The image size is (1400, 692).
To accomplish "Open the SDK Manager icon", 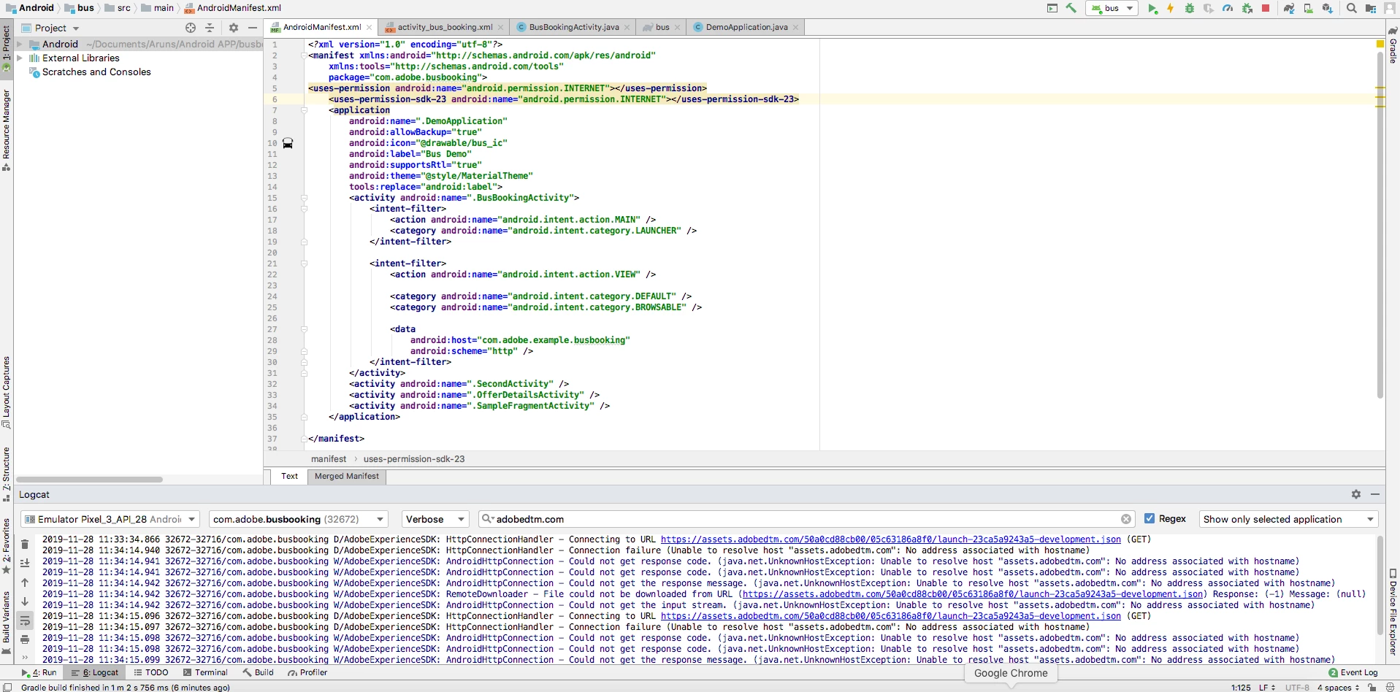I will click(x=1327, y=8).
